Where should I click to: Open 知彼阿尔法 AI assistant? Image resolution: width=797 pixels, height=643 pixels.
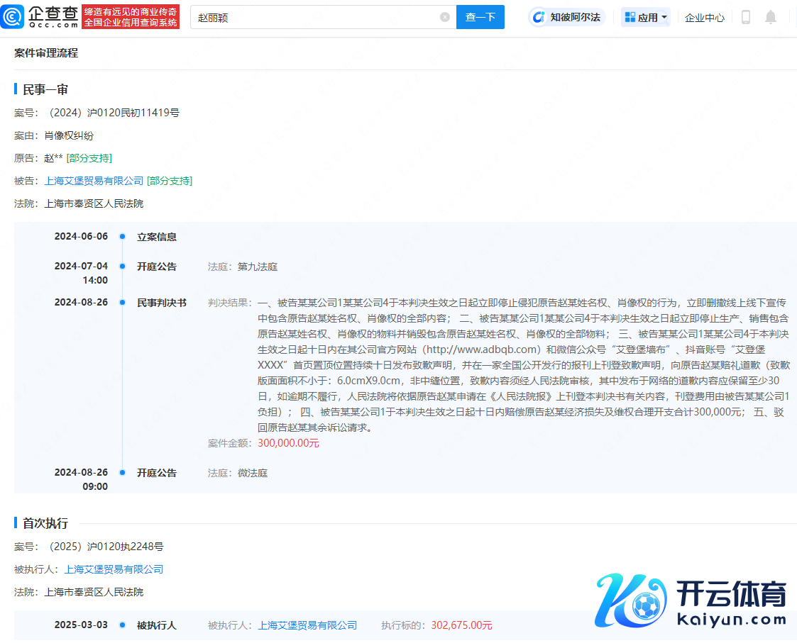pyautogui.click(x=567, y=17)
